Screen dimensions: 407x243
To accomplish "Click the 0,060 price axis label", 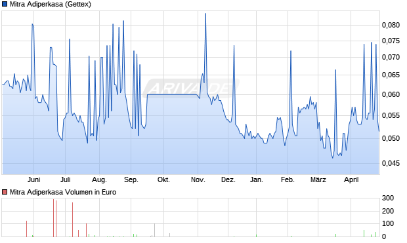I will (x=391, y=94).
